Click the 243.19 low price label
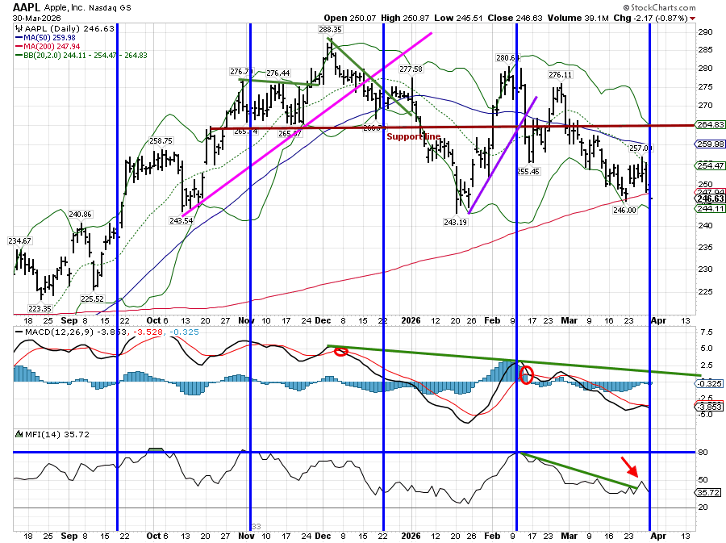 point(457,222)
